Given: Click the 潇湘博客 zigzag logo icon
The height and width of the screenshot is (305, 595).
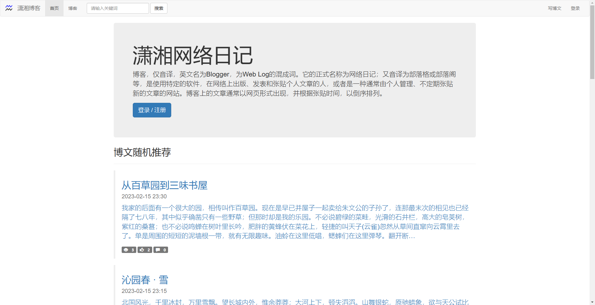Looking at the screenshot, I should coord(9,8).
